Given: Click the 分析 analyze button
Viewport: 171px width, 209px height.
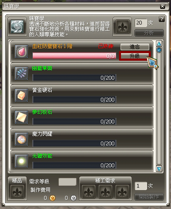Looking at the screenshot, I should 149,33.
